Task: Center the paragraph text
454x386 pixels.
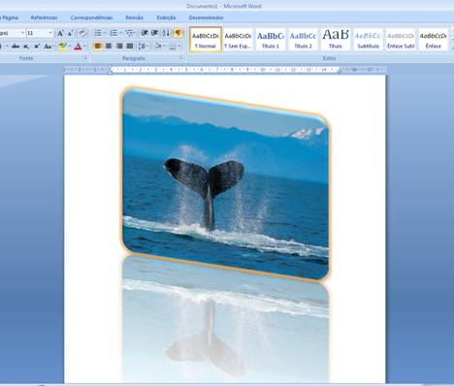Action: click(x=109, y=47)
